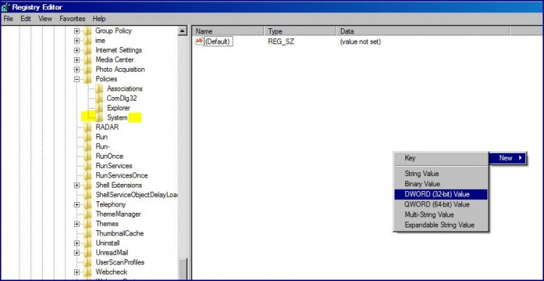544x281 pixels.
Task: Select the RunServices key
Action: [114, 166]
